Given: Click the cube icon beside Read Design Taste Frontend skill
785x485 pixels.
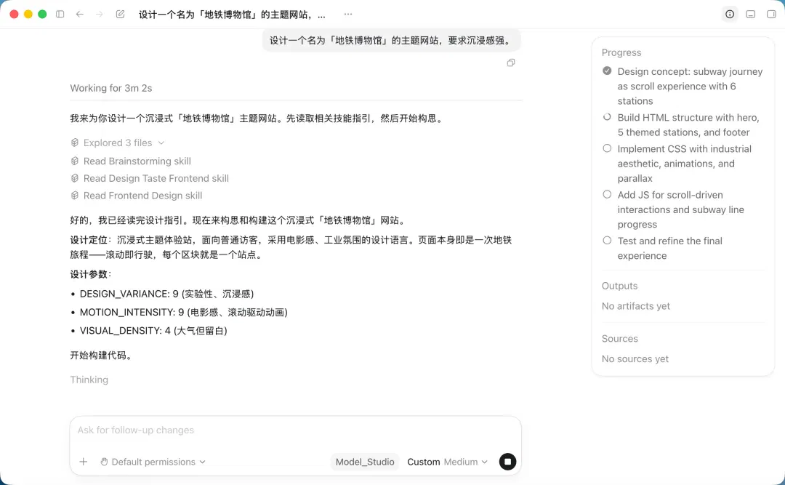Looking at the screenshot, I should [75, 178].
